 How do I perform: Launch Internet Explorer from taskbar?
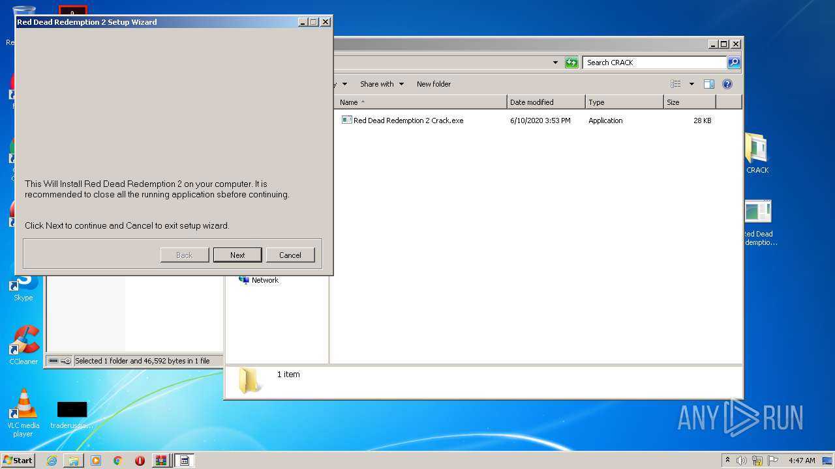(x=52, y=461)
